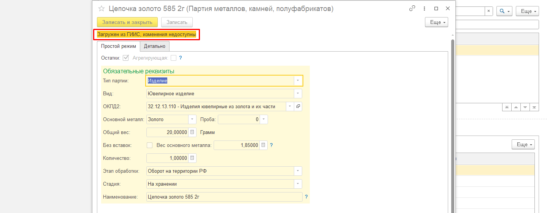
Task: Click the vertical scrollbar of the form
Action: [x=452, y=125]
